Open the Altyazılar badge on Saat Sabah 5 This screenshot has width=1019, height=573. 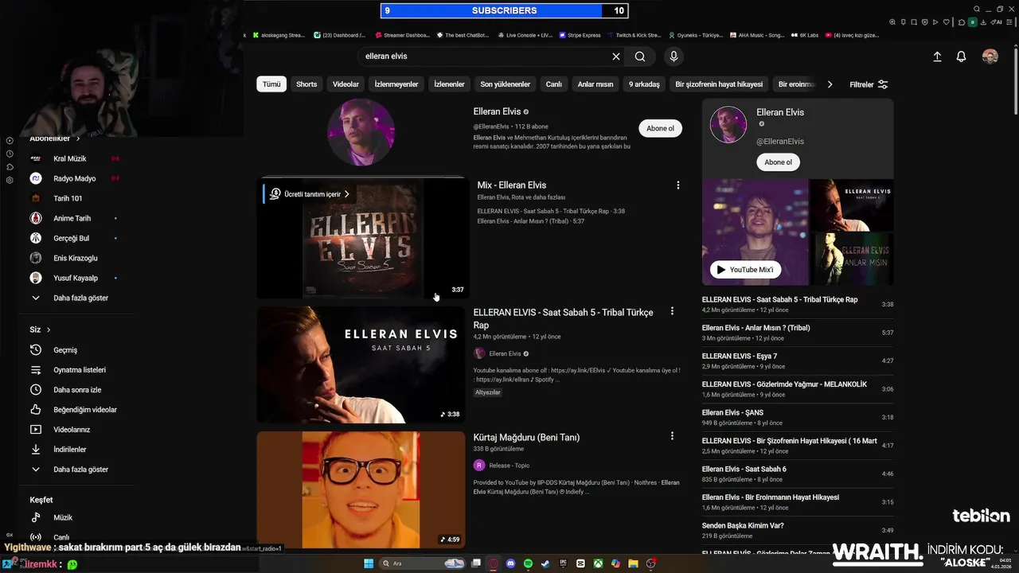click(x=488, y=392)
